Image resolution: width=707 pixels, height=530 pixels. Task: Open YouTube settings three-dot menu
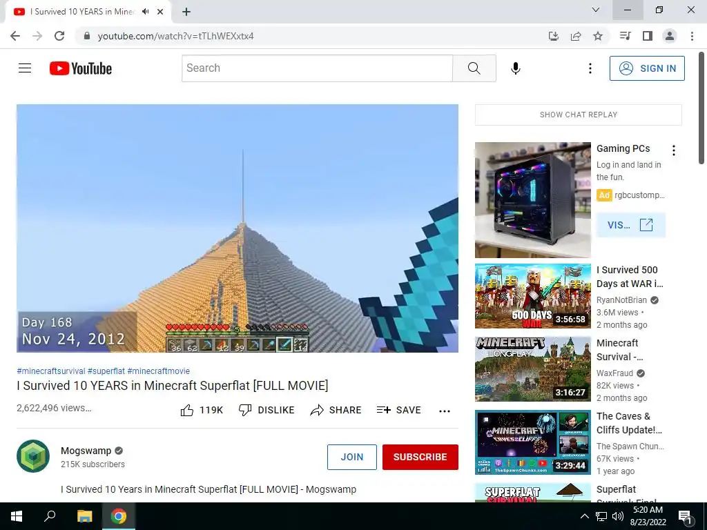[x=590, y=68]
